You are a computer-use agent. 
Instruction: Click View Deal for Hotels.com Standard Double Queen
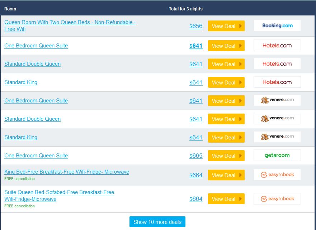[226, 64]
